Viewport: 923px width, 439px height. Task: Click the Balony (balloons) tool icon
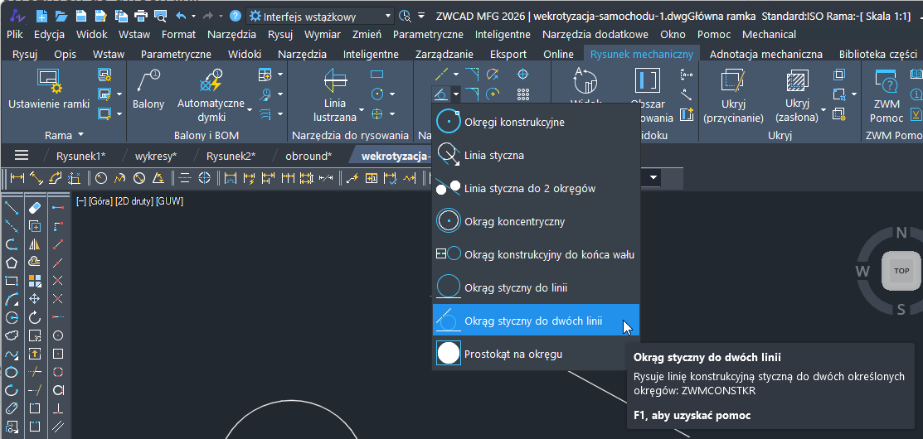[148, 82]
